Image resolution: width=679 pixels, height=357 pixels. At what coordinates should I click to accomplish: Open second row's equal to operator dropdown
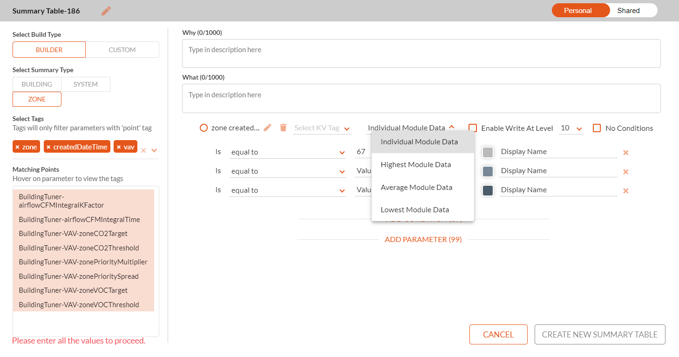pos(288,171)
